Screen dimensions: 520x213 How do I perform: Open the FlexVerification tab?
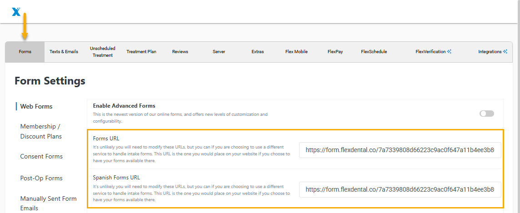tap(434, 52)
